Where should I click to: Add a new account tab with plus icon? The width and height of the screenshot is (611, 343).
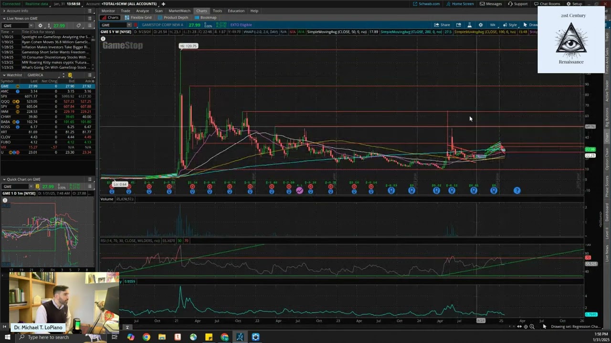[x=163, y=4]
